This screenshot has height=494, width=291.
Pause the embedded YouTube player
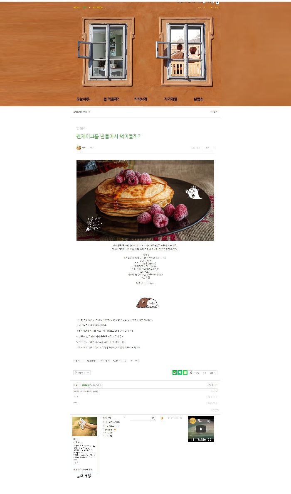point(192,440)
